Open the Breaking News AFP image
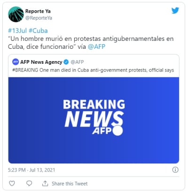Viewport: 188px width, 193px height. pos(94,120)
